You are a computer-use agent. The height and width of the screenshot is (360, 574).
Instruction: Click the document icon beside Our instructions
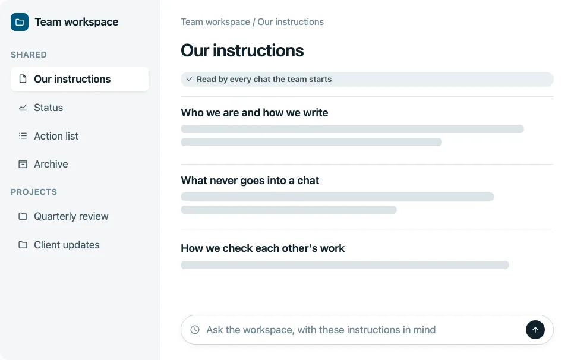click(x=23, y=79)
